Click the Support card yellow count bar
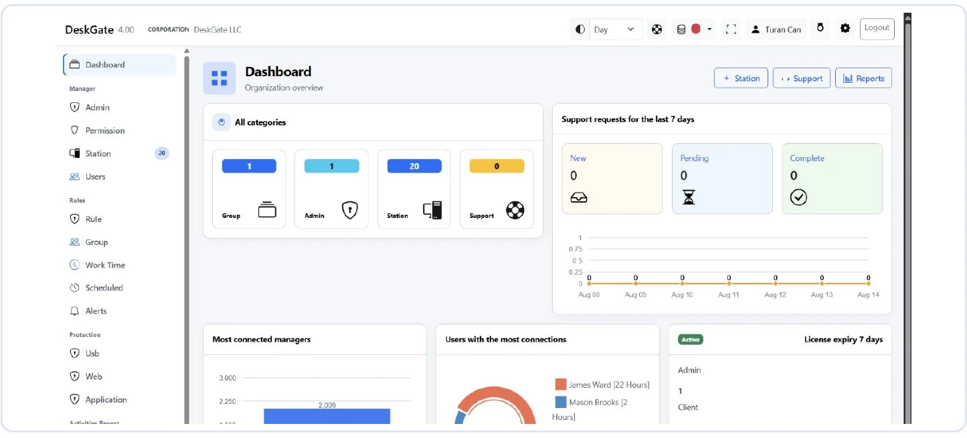Image resolution: width=967 pixels, height=438 pixels. pos(497,167)
